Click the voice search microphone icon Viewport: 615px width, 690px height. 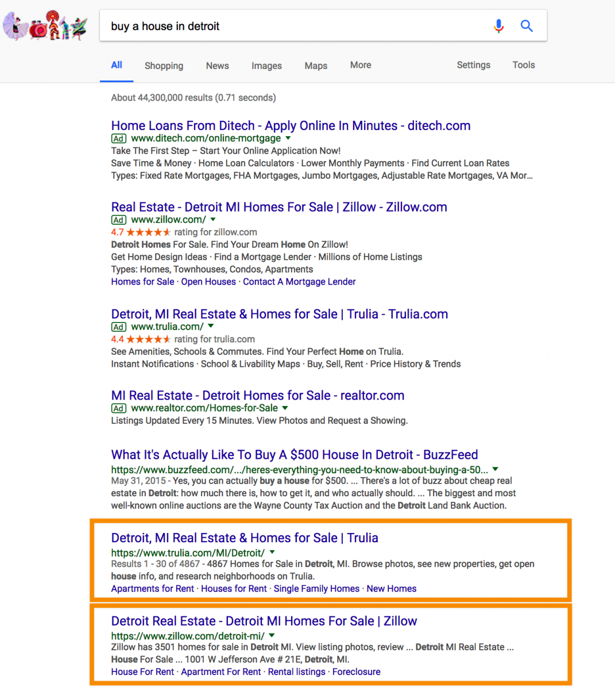click(498, 26)
